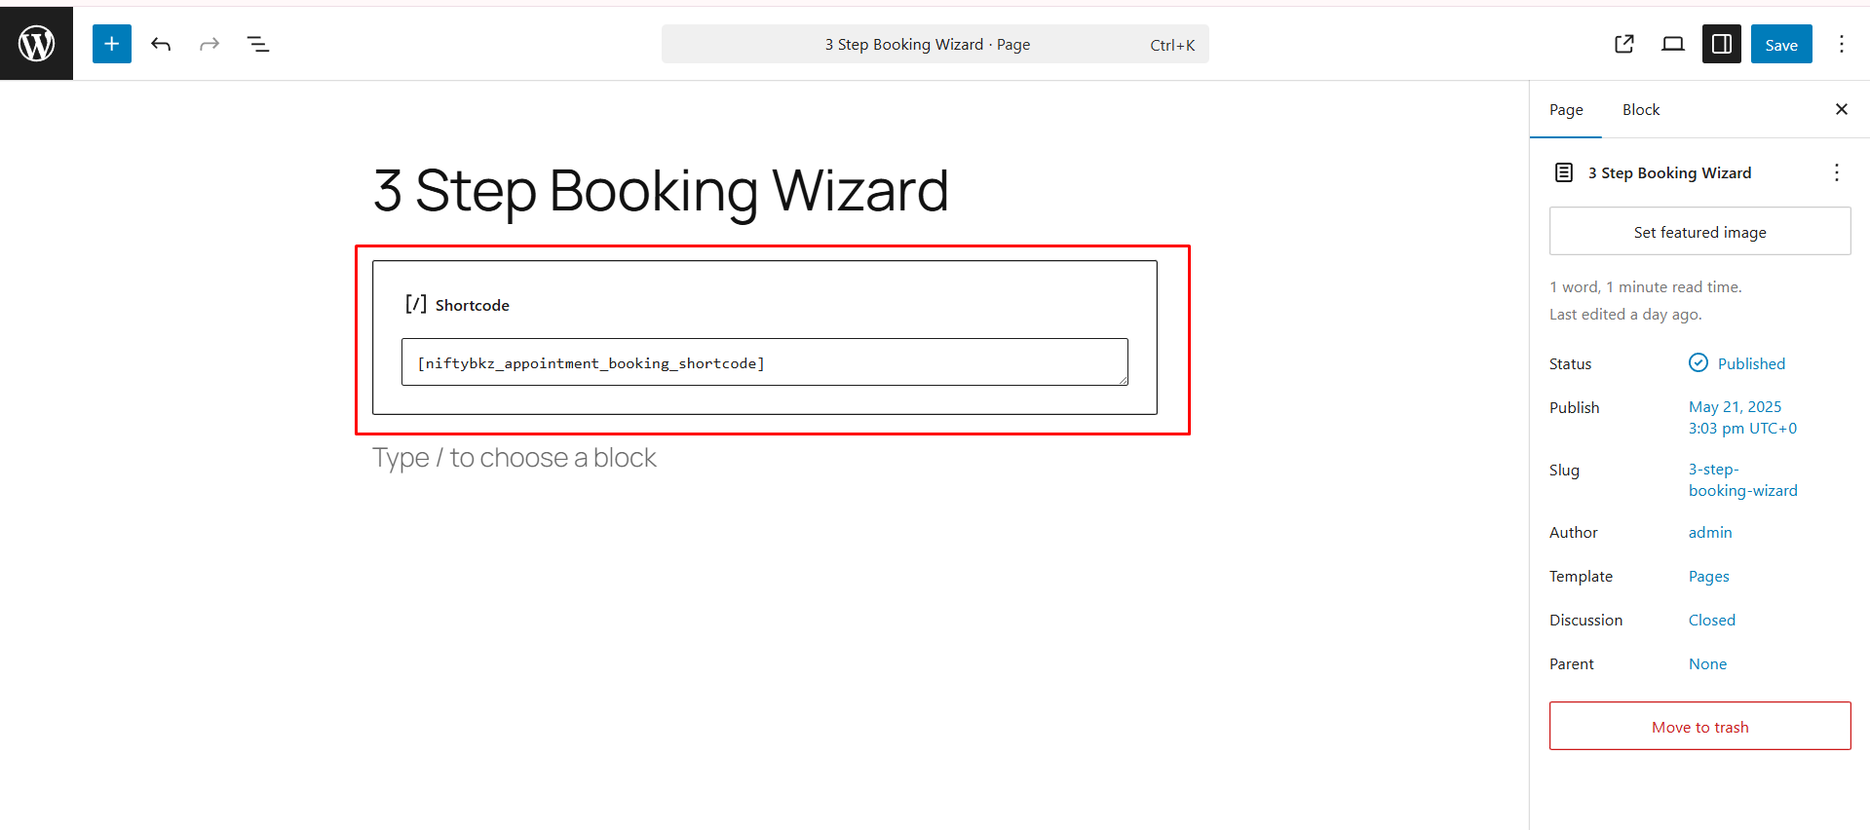Open the command palette title bar

[x=935, y=44]
